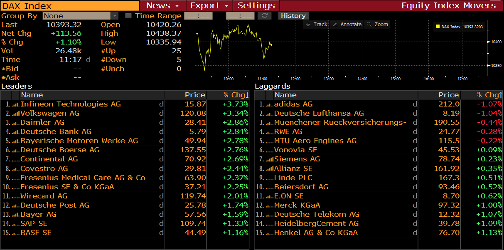Click volume bars icon beside Siemens AG
This screenshot has height=250, width=504.
tap(270, 159)
